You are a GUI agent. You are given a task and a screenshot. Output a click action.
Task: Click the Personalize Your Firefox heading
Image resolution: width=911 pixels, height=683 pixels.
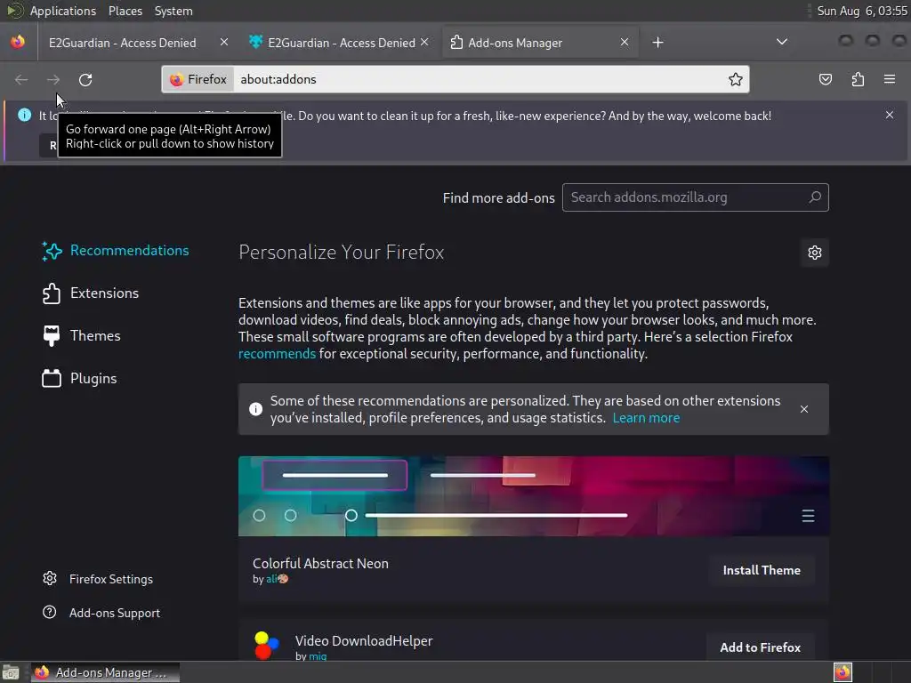tap(341, 252)
